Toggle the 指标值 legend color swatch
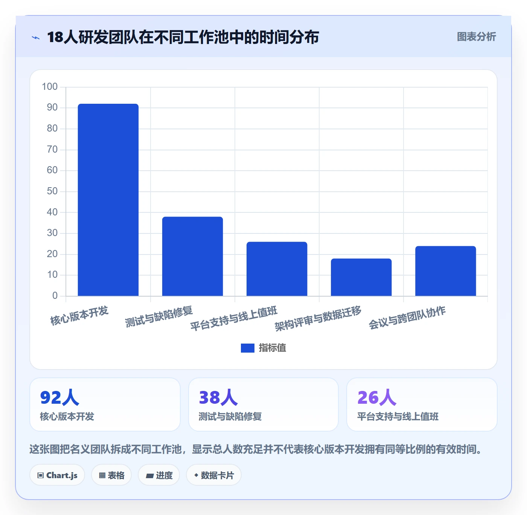The height and width of the screenshot is (515, 527). coord(248,348)
